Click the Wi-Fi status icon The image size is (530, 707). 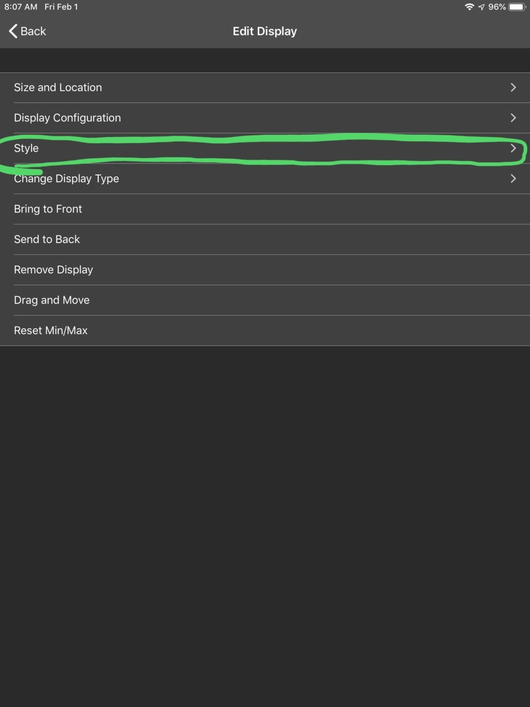(469, 7)
